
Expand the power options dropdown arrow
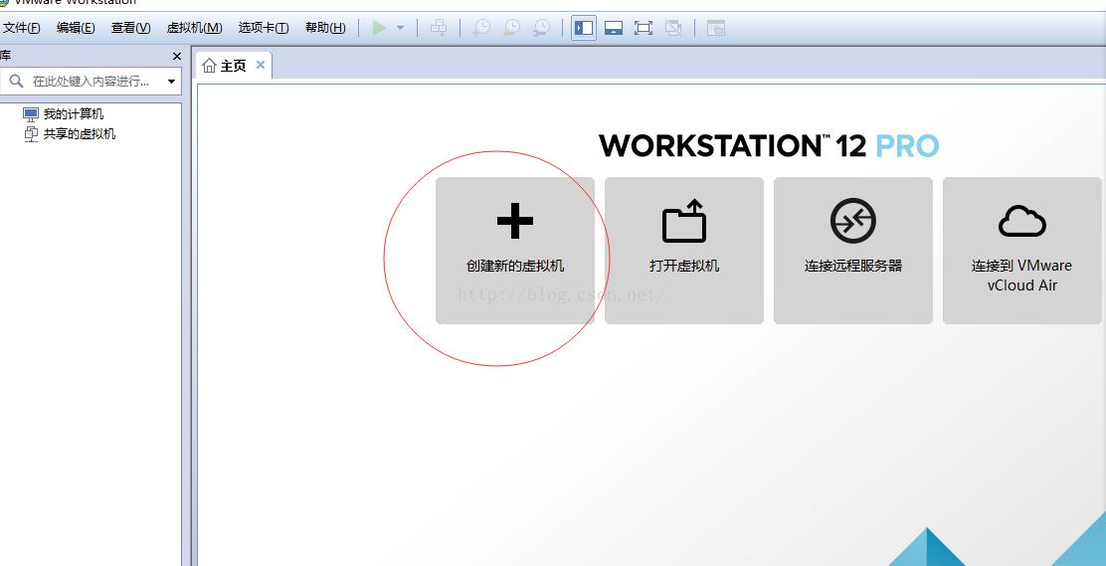click(x=400, y=28)
